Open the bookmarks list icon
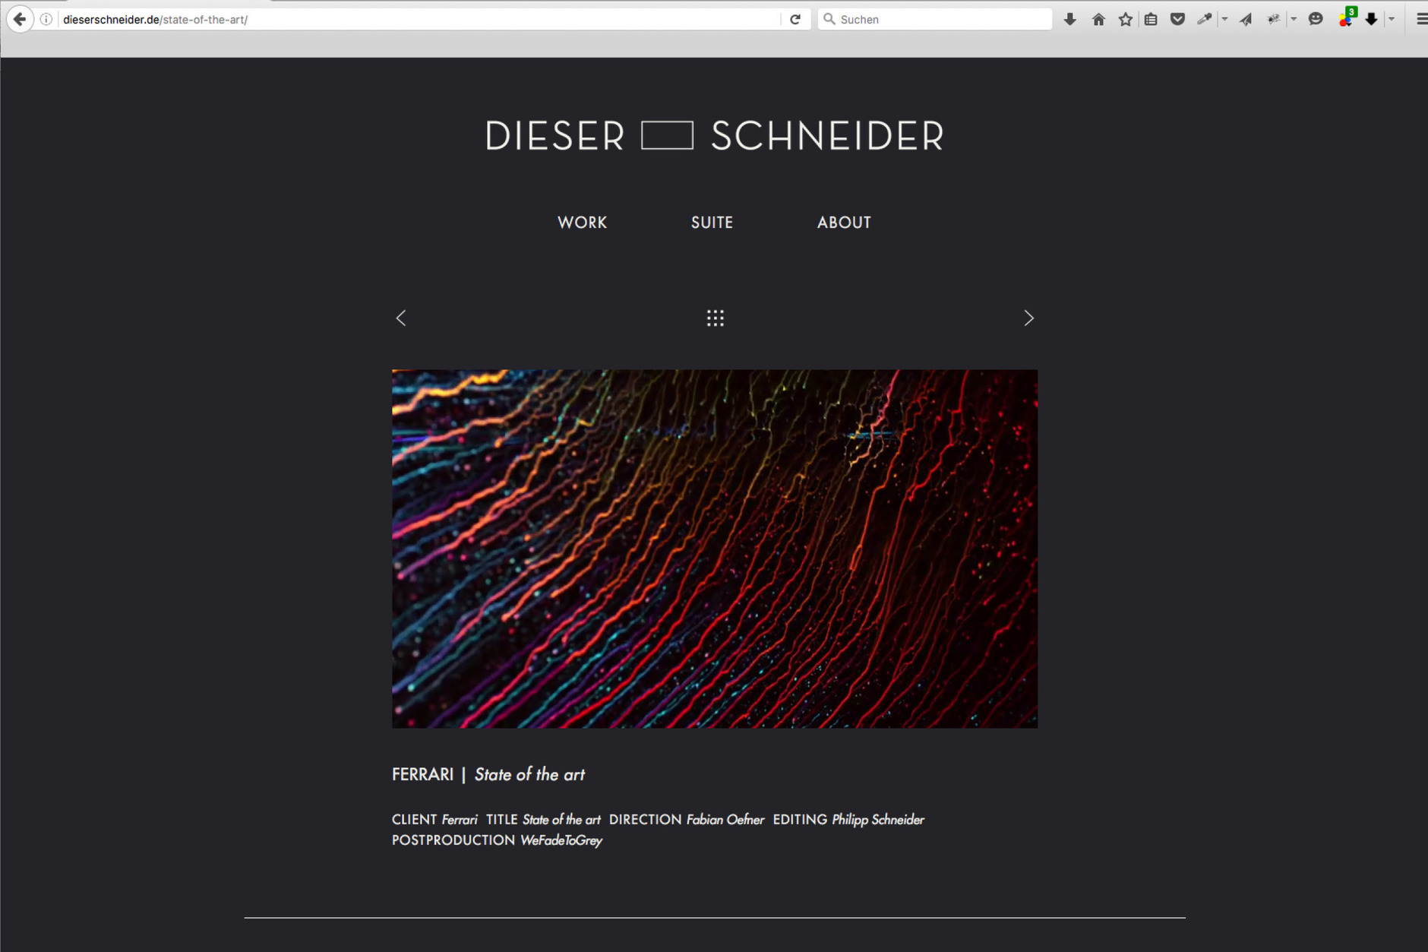 (x=1151, y=19)
